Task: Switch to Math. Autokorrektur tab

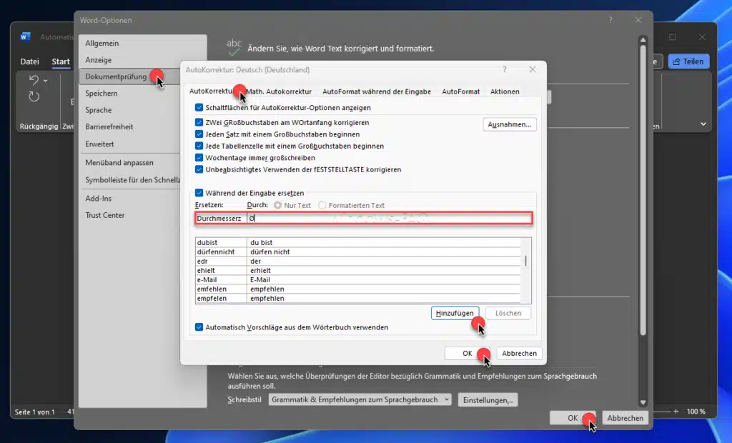Action: pos(279,91)
